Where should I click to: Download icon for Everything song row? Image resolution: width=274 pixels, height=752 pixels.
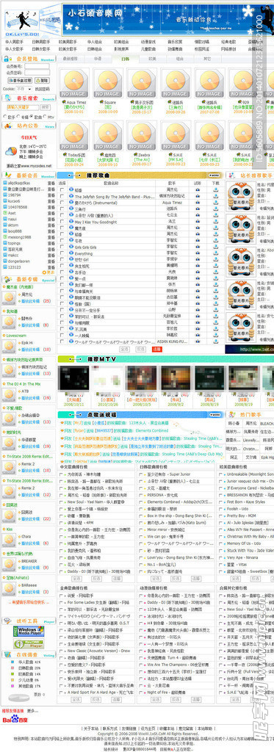215,253
